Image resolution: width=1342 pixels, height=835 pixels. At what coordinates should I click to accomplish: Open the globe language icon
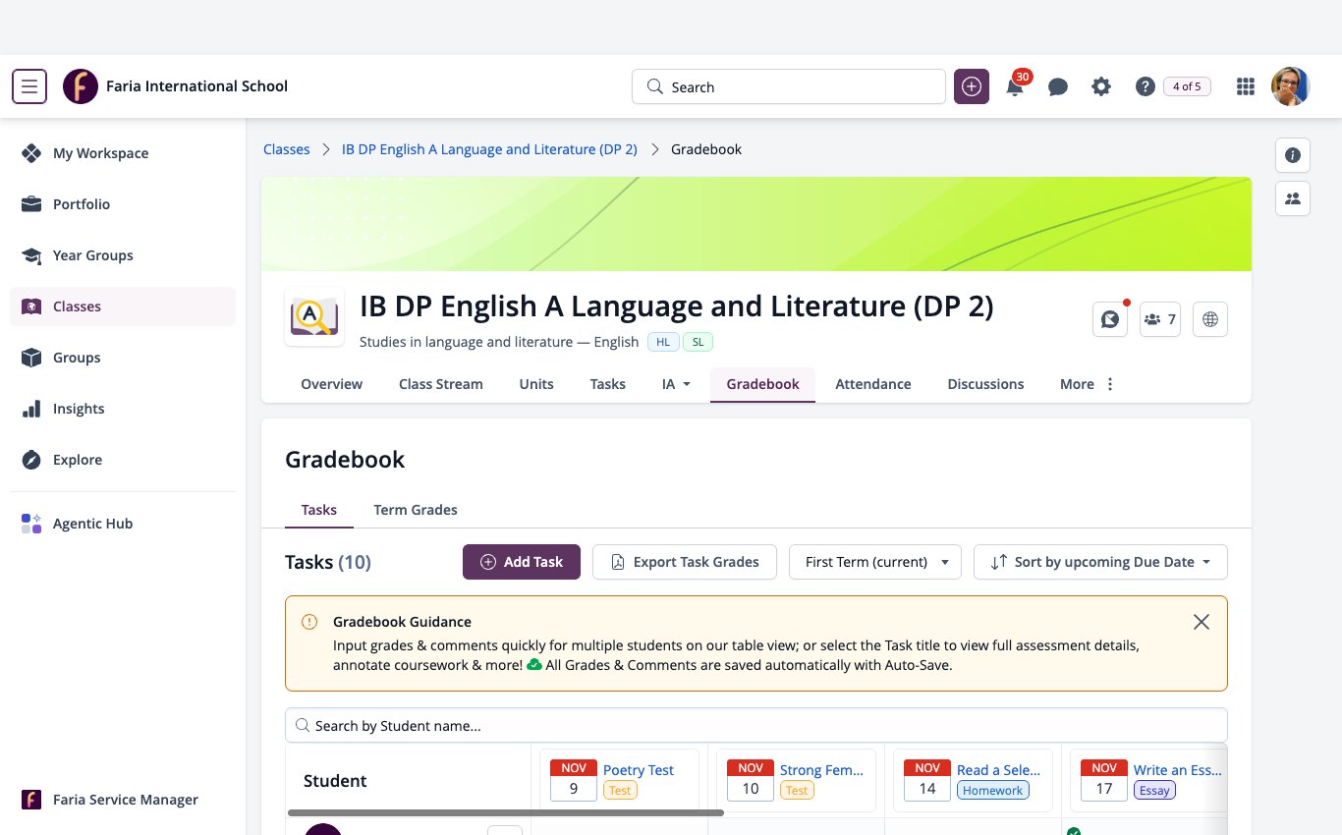1210,319
